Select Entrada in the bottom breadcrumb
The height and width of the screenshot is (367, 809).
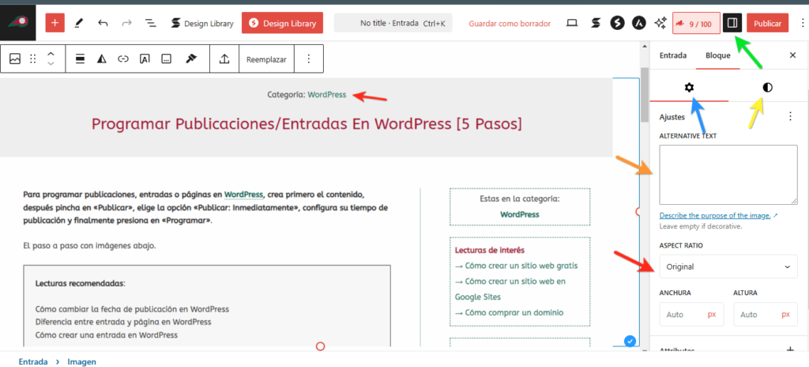[x=33, y=361]
